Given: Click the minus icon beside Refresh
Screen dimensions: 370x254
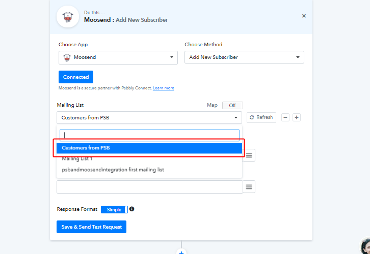Looking at the screenshot, I should coord(285,117).
